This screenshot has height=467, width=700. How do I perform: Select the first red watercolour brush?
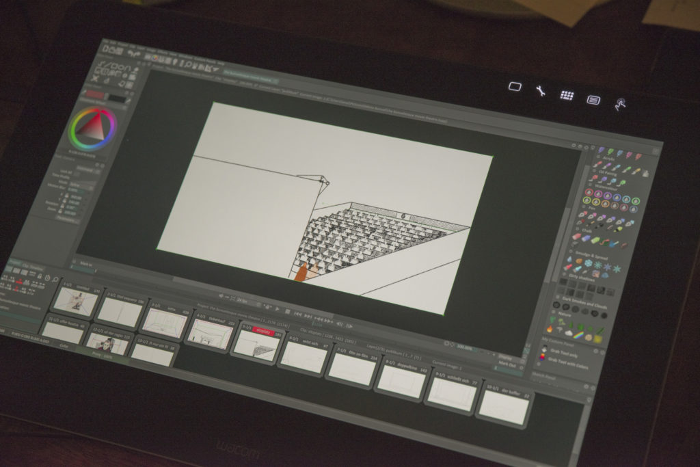click(589, 193)
